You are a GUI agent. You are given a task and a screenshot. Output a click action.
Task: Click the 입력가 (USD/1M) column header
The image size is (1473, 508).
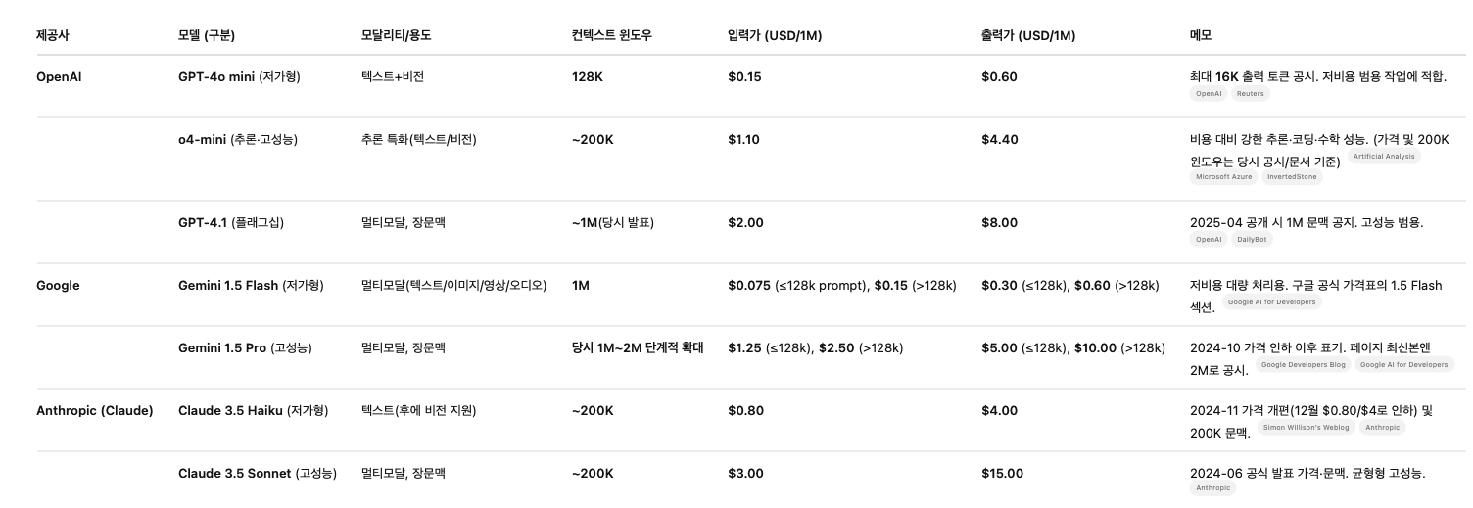(x=775, y=35)
